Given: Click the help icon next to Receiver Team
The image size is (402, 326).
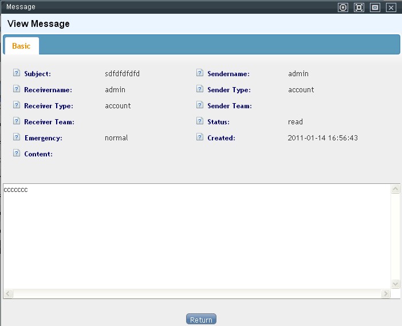Looking at the screenshot, I should click(x=16, y=121).
